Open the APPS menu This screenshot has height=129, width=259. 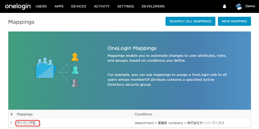[x=59, y=6]
